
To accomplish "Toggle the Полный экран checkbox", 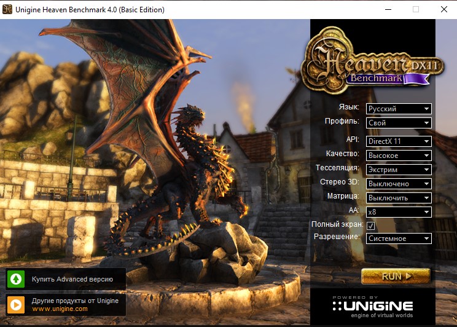I will click(x=370, y=226).
